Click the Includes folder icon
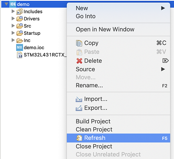Viewport: 174px width, 159px height. pos(20,12)
